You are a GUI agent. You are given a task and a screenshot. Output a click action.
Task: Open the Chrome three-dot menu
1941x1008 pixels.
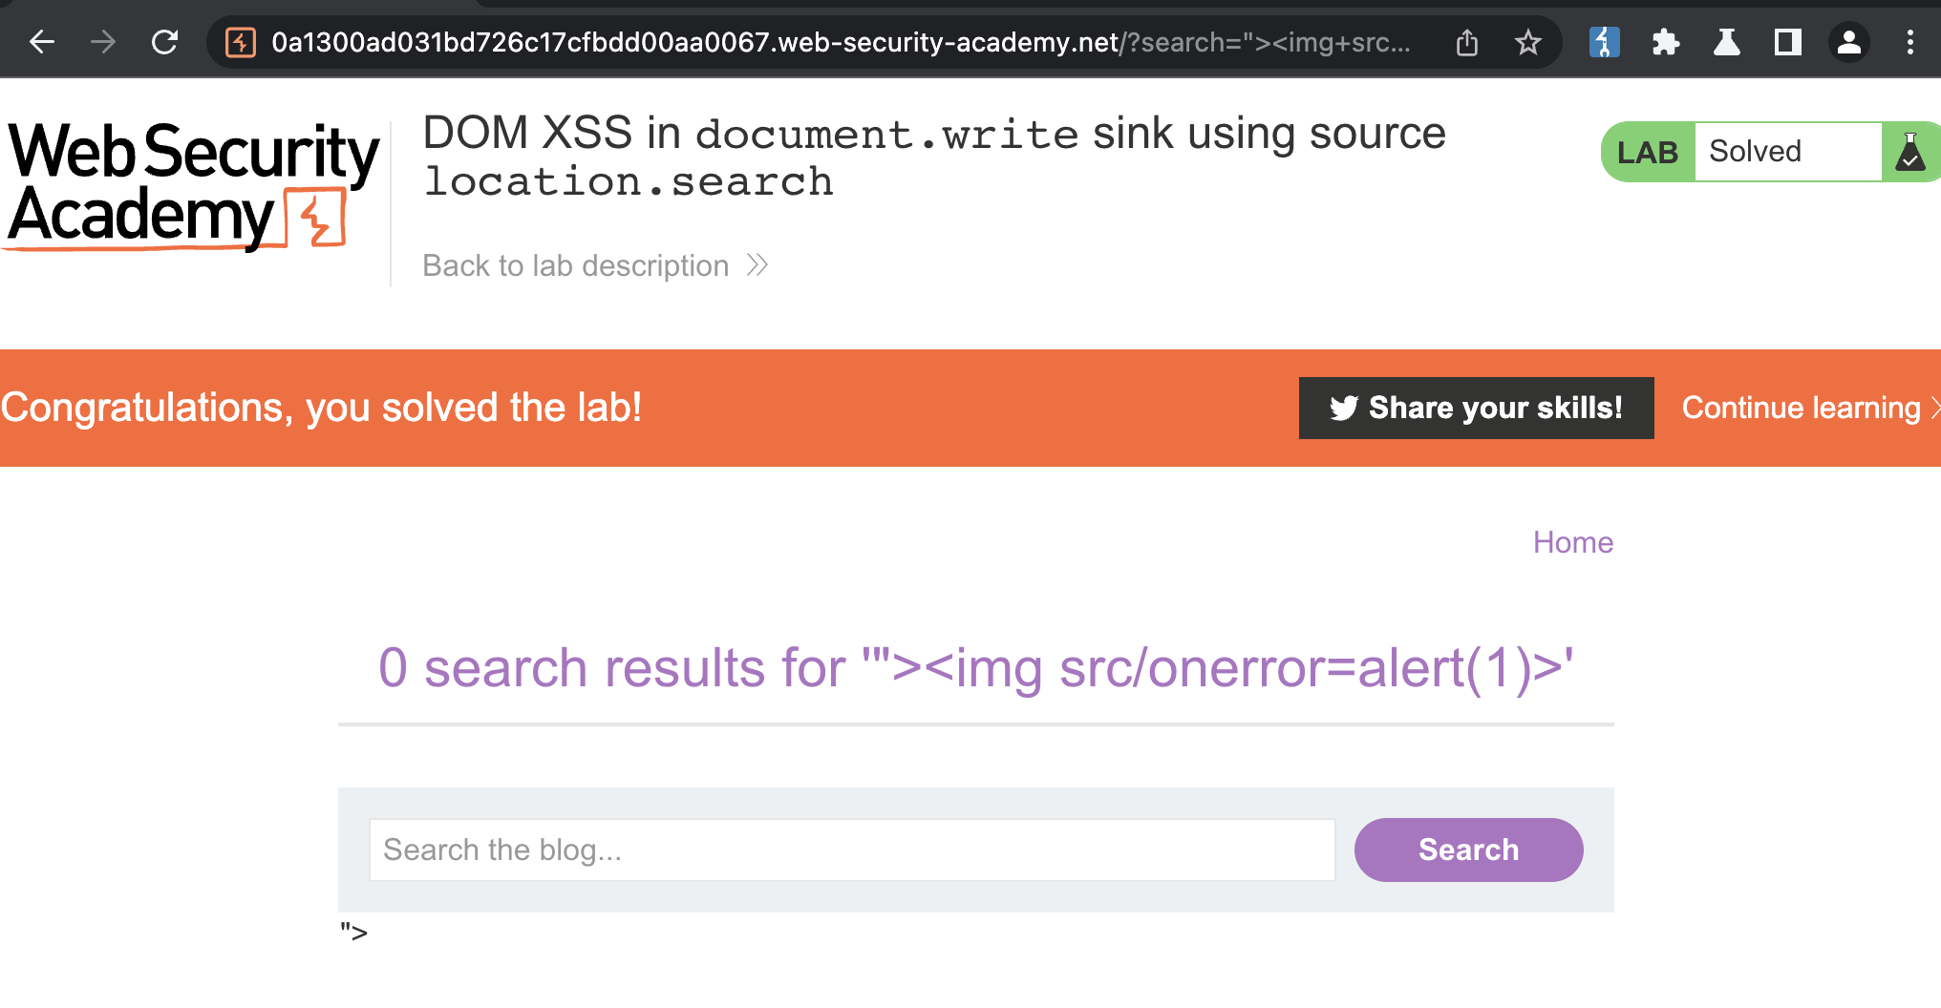click(x=1910, y=42)
